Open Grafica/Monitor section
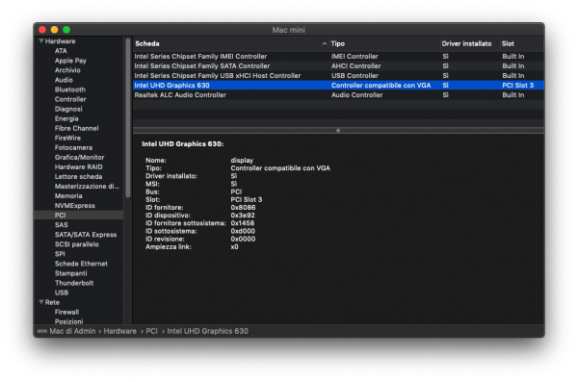Image resolution: width=578 pixels, height=382 pixels. click(80, 157)
